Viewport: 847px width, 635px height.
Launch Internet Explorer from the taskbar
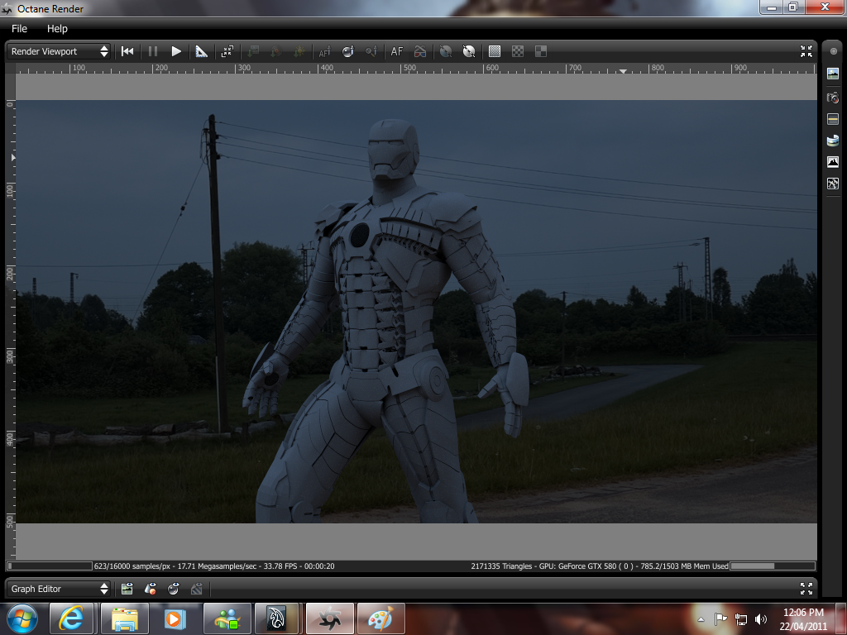click(71, 618)
